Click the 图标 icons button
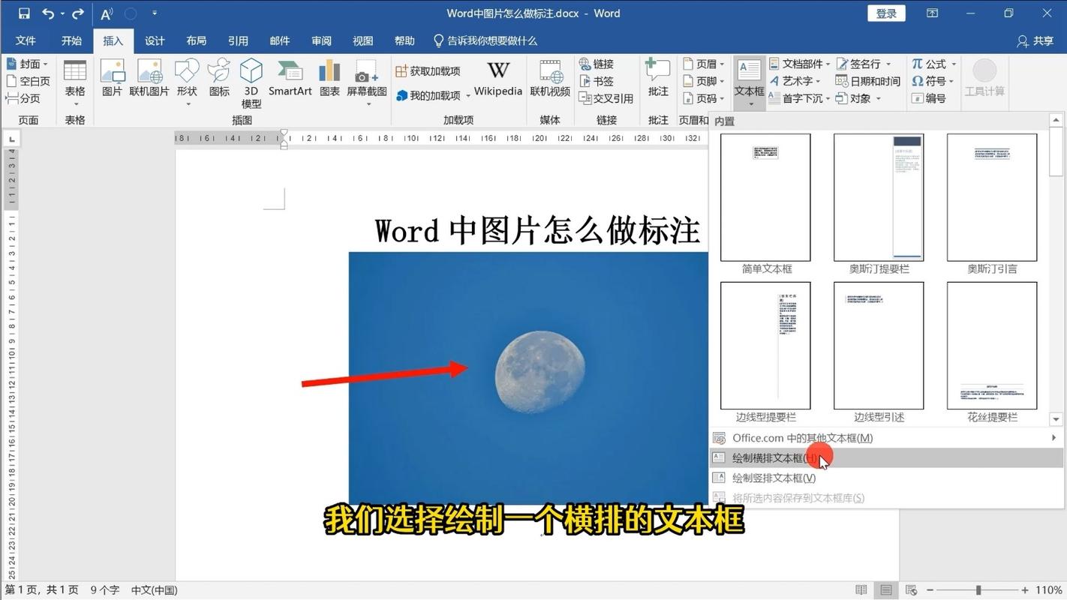This screenshot has width=1067, height=600. (219, 78)
